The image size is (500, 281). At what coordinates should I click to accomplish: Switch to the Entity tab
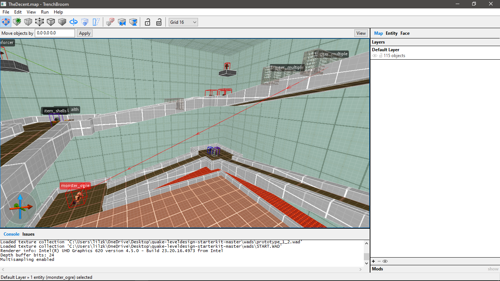[x=392, y=33]
